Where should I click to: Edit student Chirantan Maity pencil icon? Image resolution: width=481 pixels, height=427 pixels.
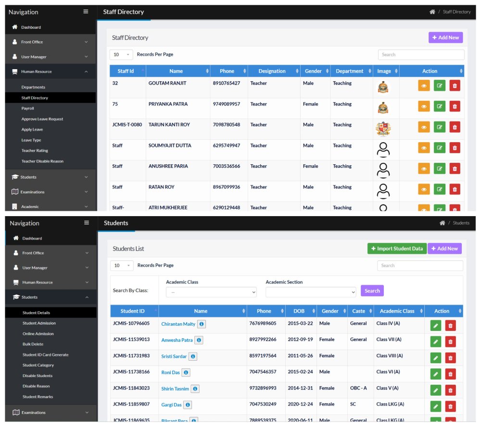point(435,326)
